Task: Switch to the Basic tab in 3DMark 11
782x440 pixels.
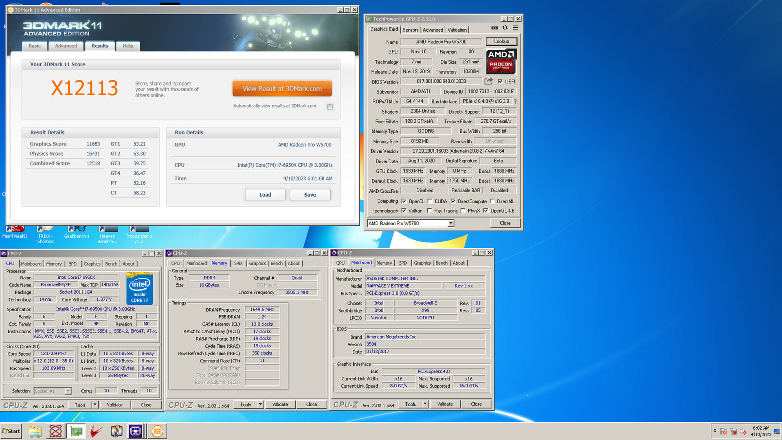Action: click(x=35, y=46)
